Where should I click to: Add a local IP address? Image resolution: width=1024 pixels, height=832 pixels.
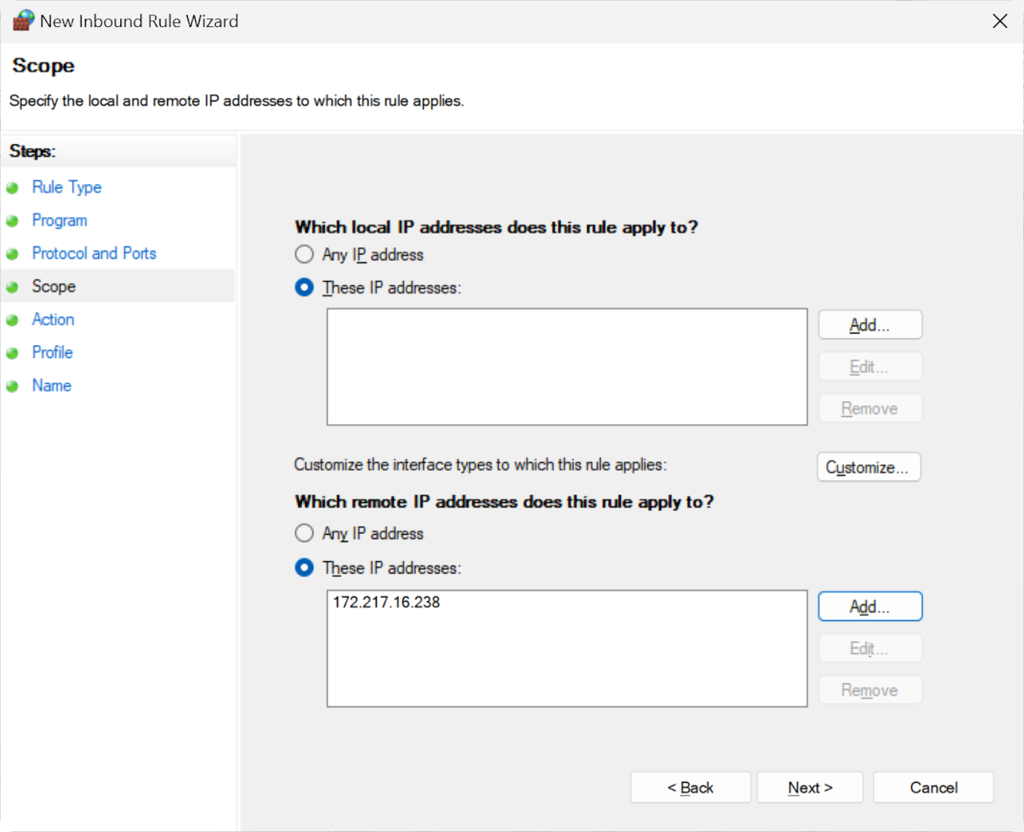(x=869, y=325)
